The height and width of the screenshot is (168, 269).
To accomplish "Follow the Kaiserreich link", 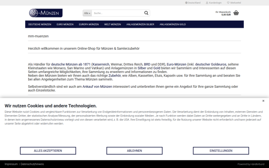I will (101, 64).
